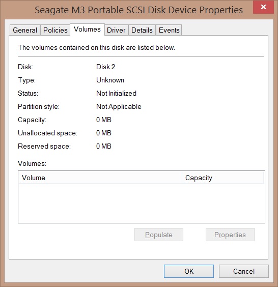Switch to the General tab
The image size is (278, 287).
click(x=25, y=30)
